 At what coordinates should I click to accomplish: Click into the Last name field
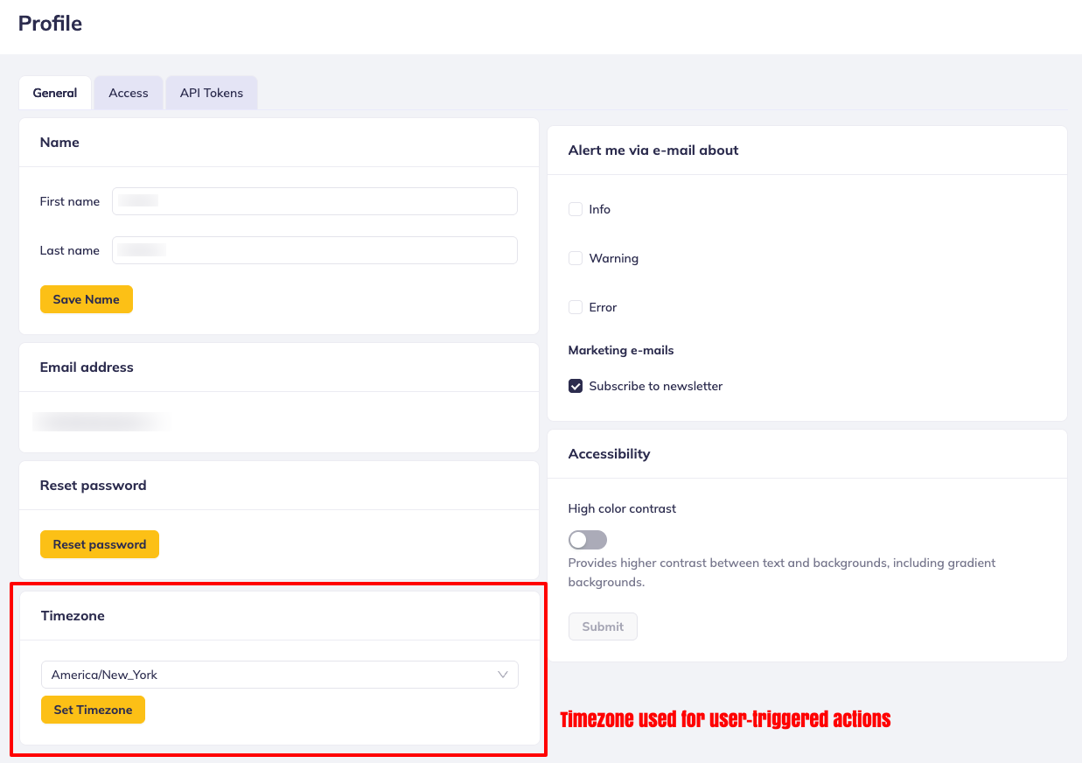click(315, 250)
